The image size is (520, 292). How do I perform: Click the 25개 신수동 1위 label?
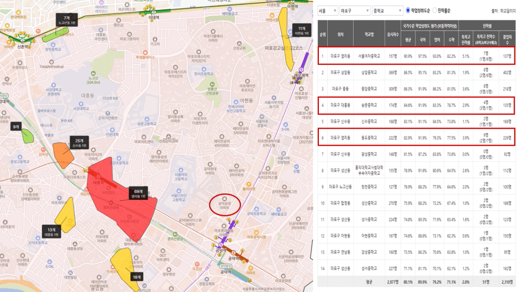click(x=79, y=143)
